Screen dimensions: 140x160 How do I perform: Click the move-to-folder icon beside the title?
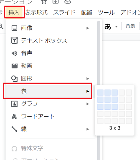tap(56, 1)
